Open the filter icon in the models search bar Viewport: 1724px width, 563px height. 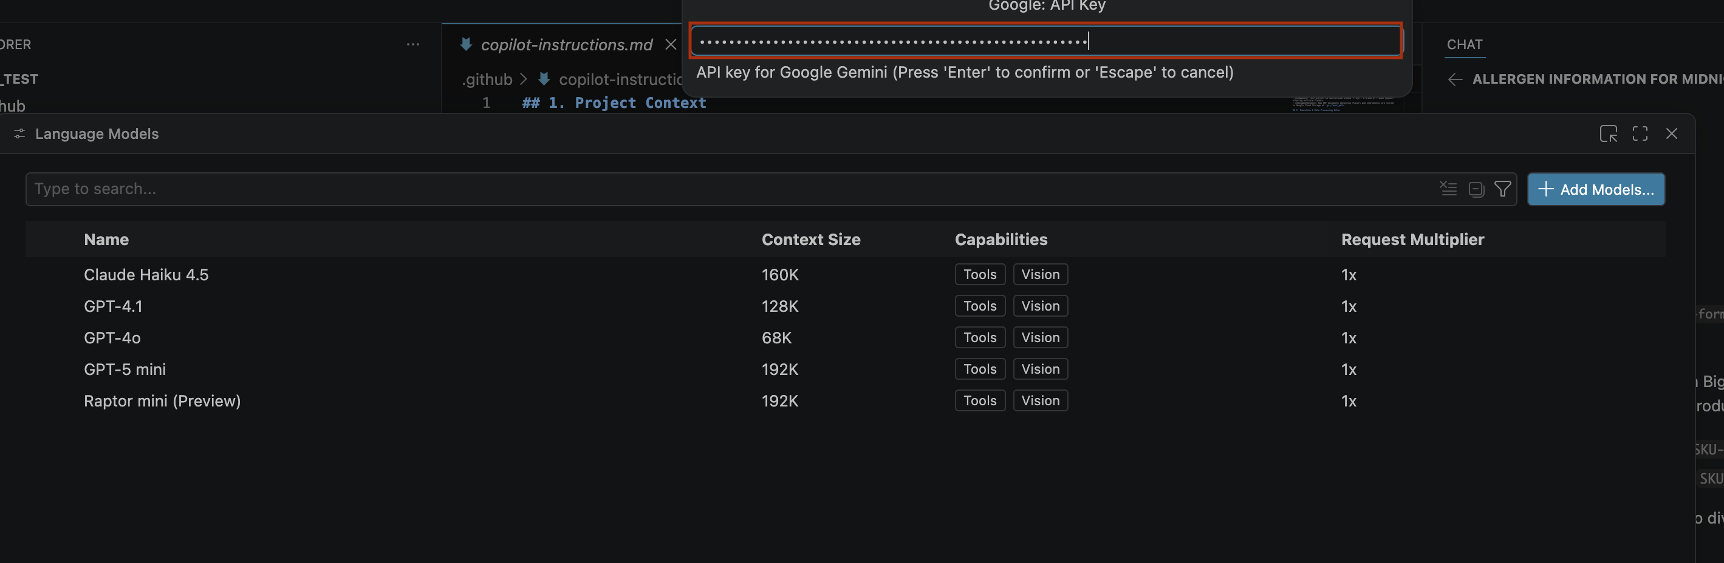click(1503, 189)
